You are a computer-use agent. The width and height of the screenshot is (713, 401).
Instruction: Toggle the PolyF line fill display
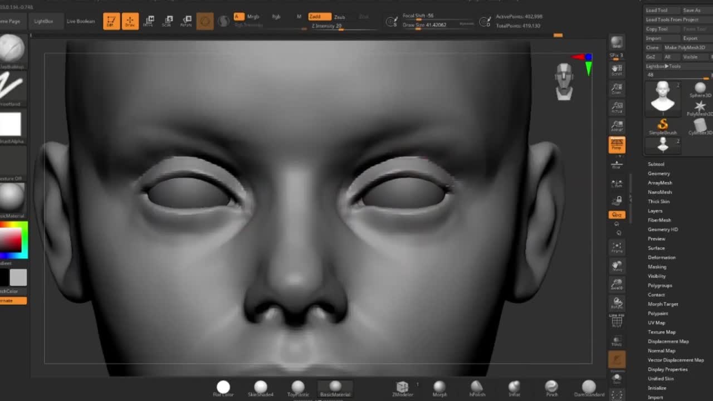(617, 321)
